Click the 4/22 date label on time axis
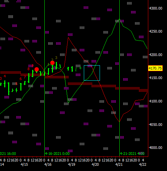The height and width of the screenshot is (171, 167). tap(143, 164)
